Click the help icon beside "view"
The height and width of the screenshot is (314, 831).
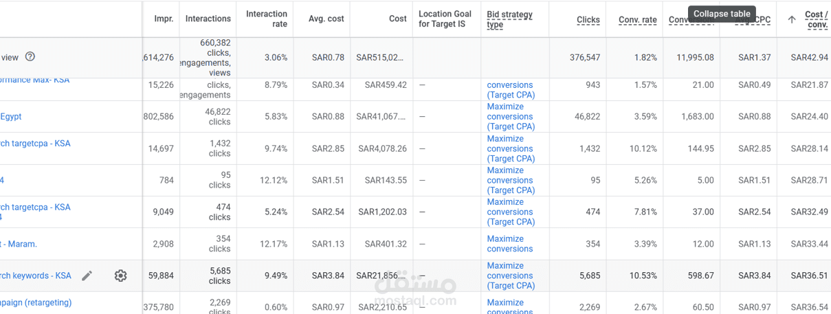[x=30, y=57]
